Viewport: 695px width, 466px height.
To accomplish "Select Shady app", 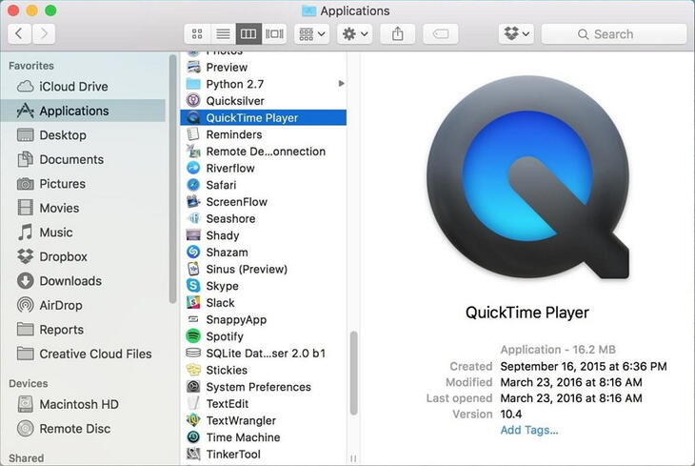I will pos(264,235).
